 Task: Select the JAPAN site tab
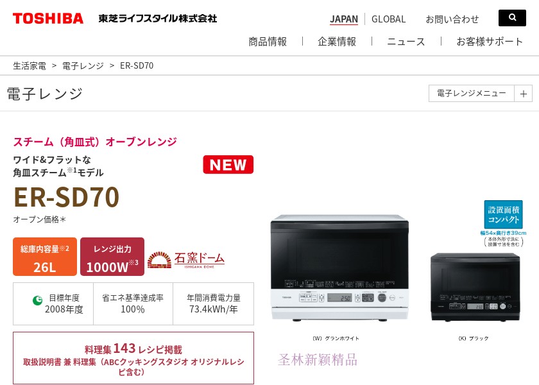click(x=344, y=19)
